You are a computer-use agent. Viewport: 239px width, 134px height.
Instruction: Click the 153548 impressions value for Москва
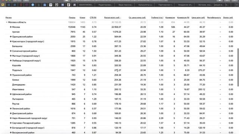[x=72, y=27]
